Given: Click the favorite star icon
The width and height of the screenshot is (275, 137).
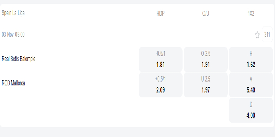Looking at the screenshot, I should (x=257, y=35).
